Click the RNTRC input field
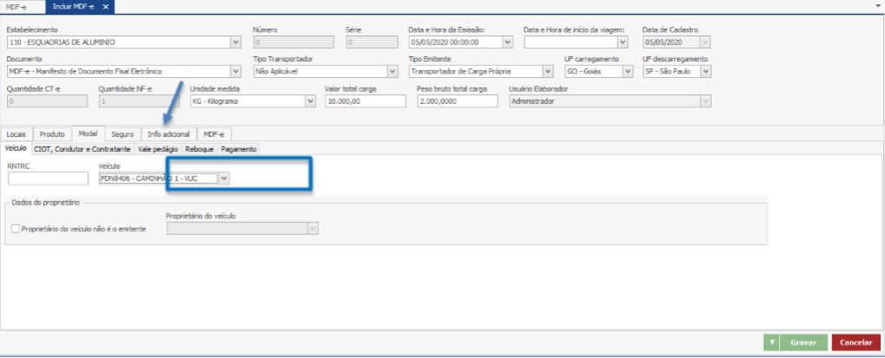This screenshot has height=358, width=885. pos(48,179)
